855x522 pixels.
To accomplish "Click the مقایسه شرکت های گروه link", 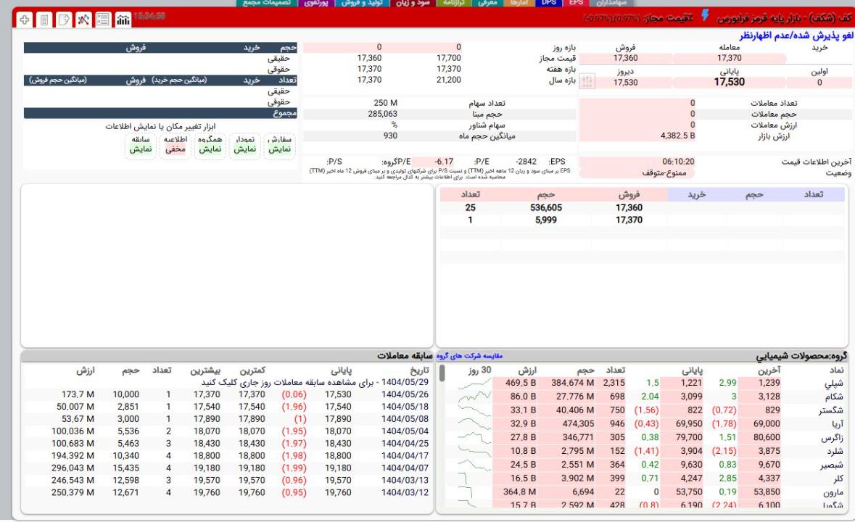I will pyautogui.click(x=473, y=356).
